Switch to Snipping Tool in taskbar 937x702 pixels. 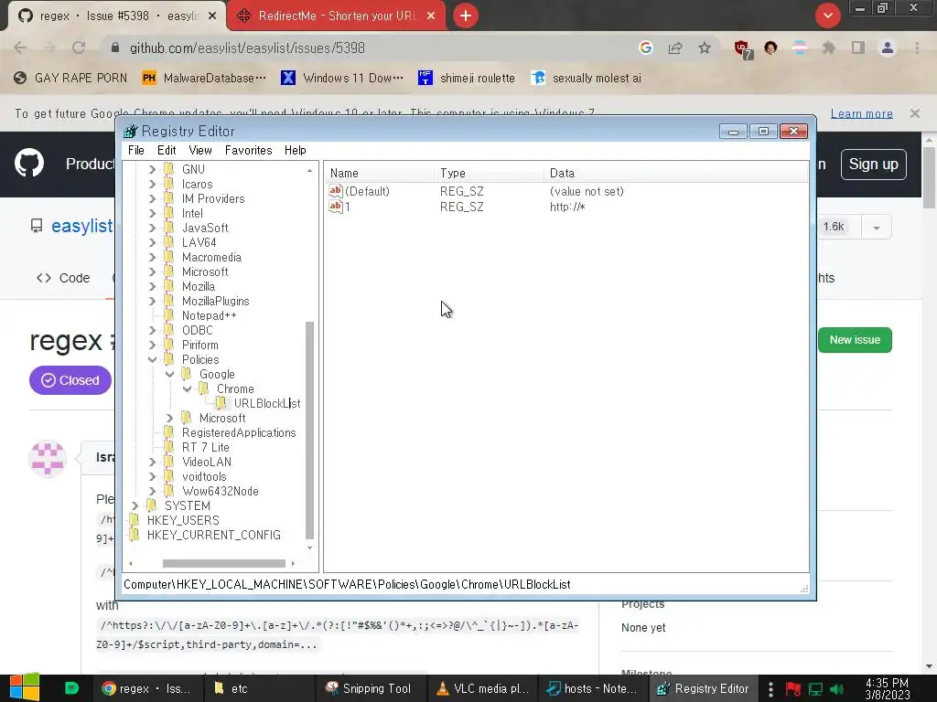tap(370, 689)
